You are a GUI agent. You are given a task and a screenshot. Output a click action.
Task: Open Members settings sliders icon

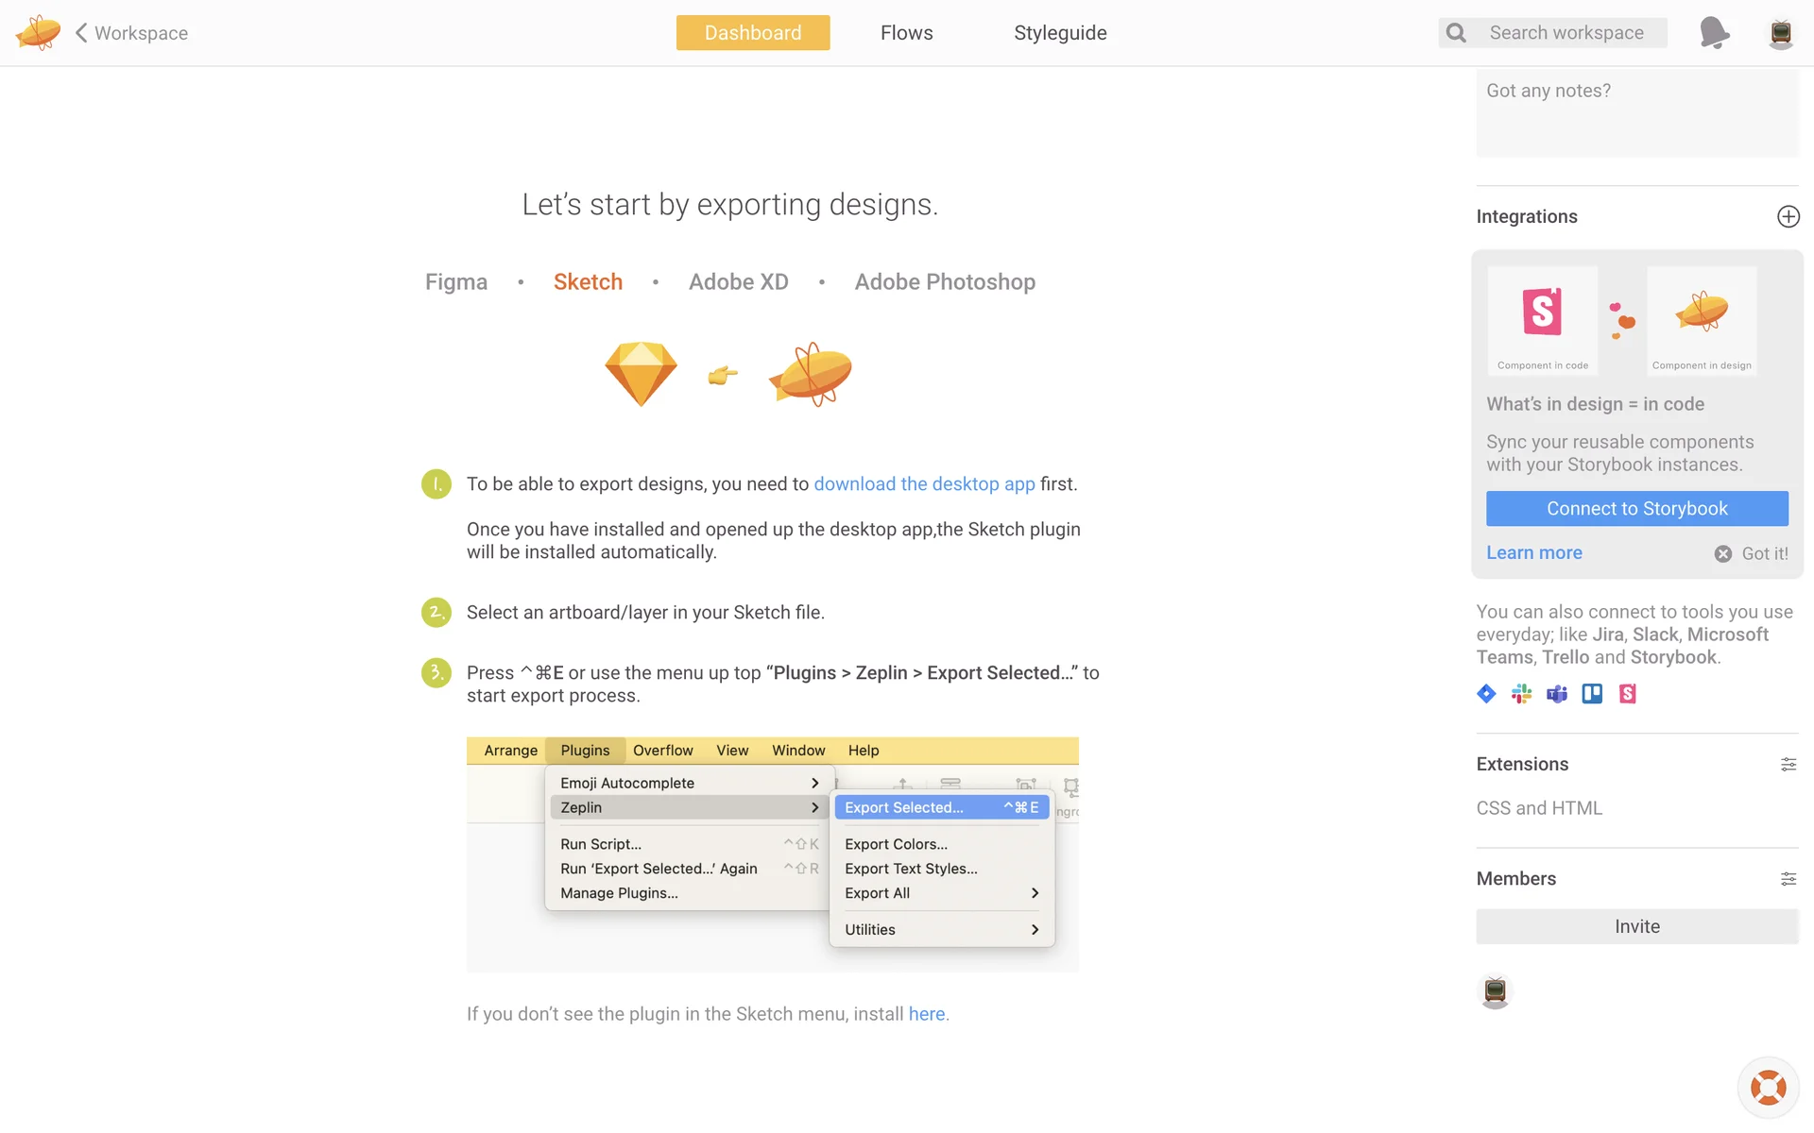[x=1788, y=878]
